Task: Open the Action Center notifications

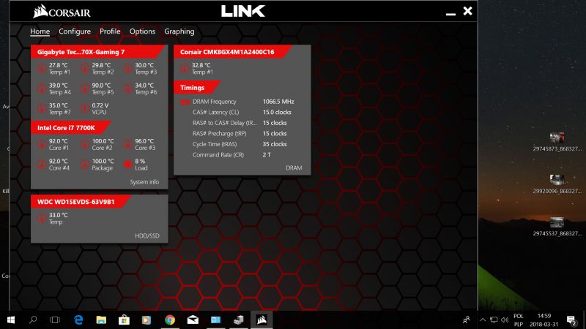Action: point(571,320)
